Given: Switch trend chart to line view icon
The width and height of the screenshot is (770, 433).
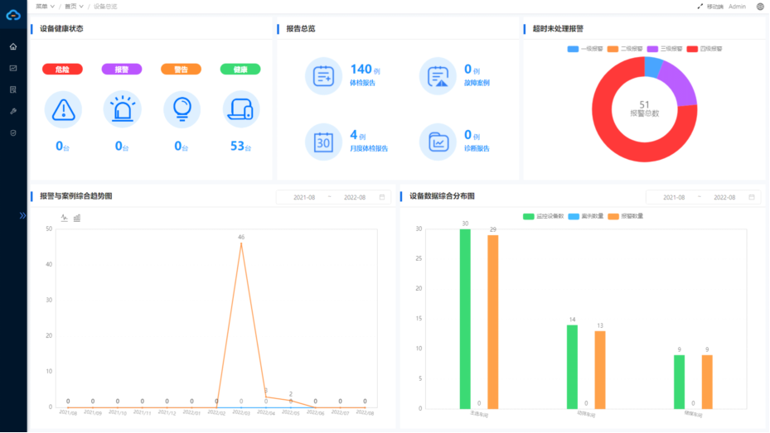Looking at the screenshot, I should point(65,219).
